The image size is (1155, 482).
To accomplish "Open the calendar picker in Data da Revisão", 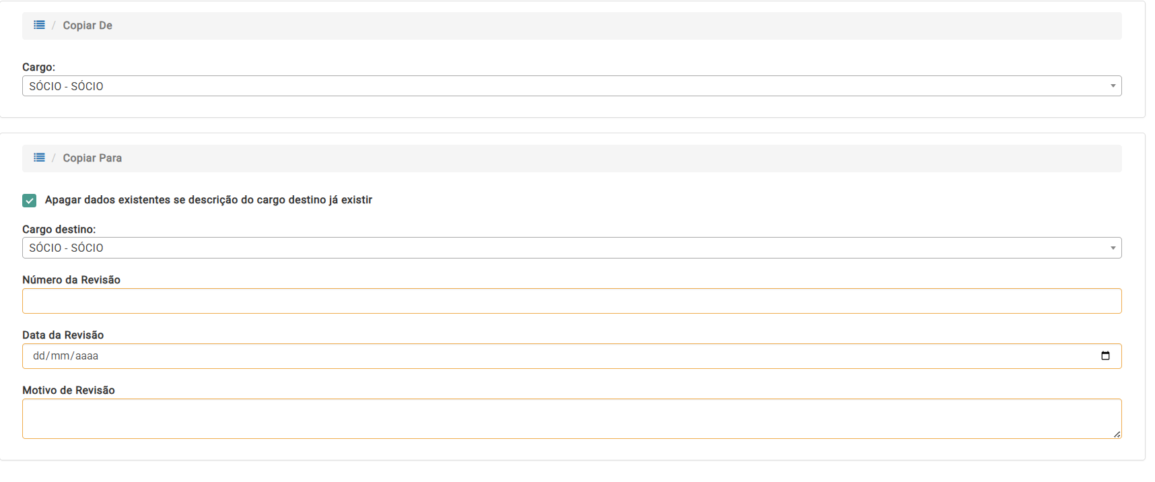I will coord(1105,356).
